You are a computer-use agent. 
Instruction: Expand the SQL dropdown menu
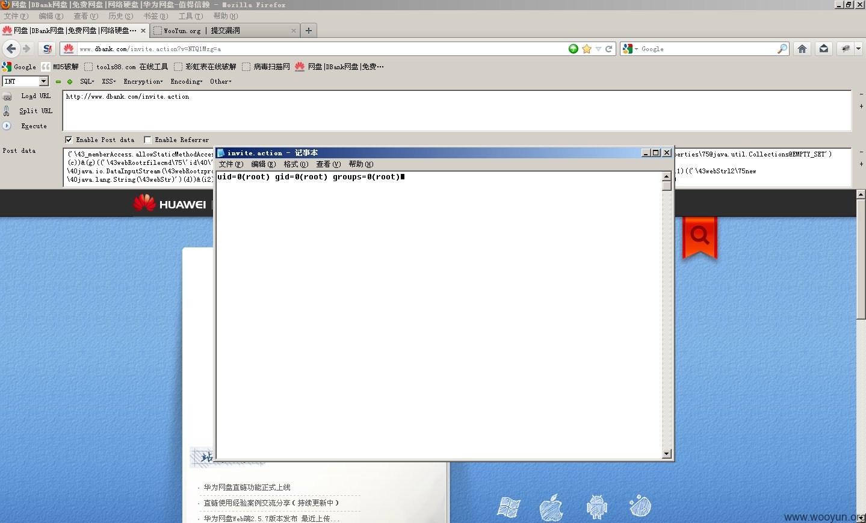coord(87,81)
